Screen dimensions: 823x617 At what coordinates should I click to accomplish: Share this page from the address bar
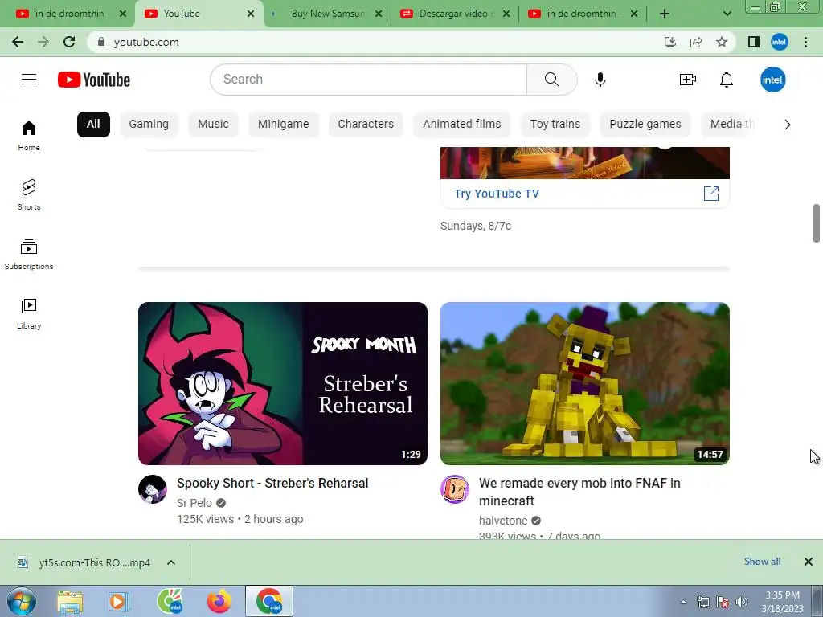696,42
